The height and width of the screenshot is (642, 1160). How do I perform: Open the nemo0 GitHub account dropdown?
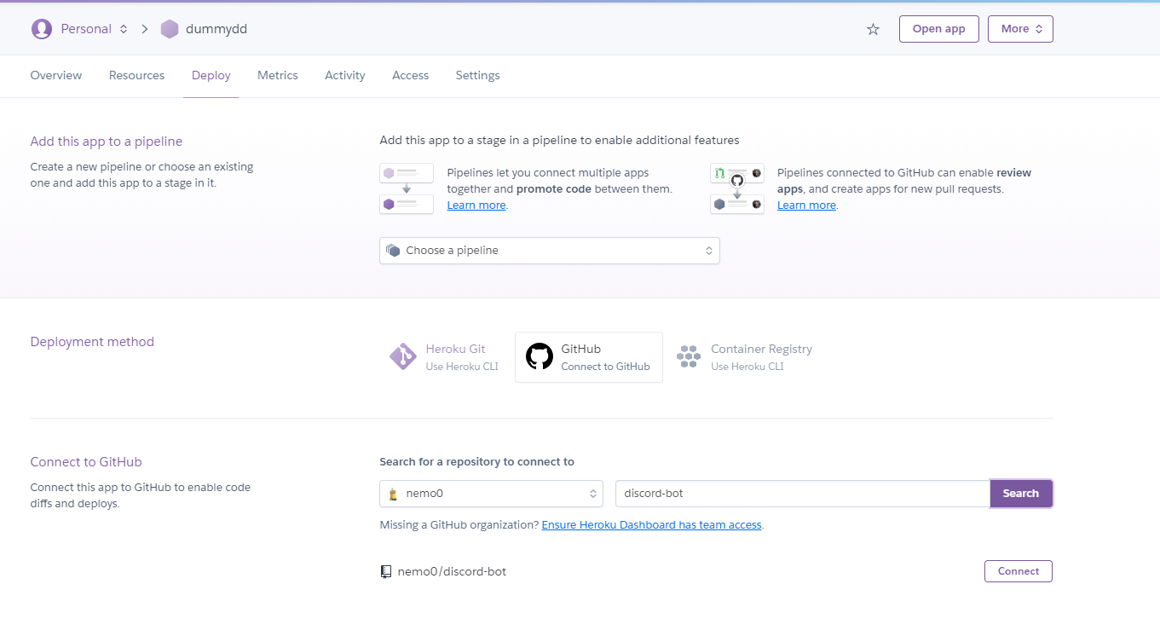pyautogui.click(x=491, y=494)
